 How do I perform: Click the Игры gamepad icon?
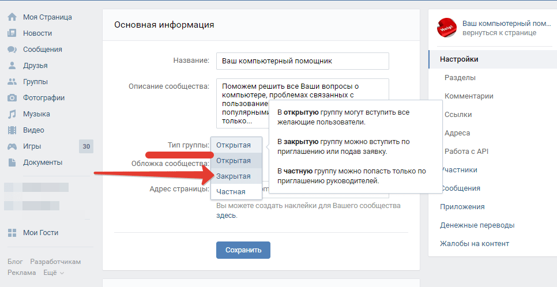tap(12, 146)
